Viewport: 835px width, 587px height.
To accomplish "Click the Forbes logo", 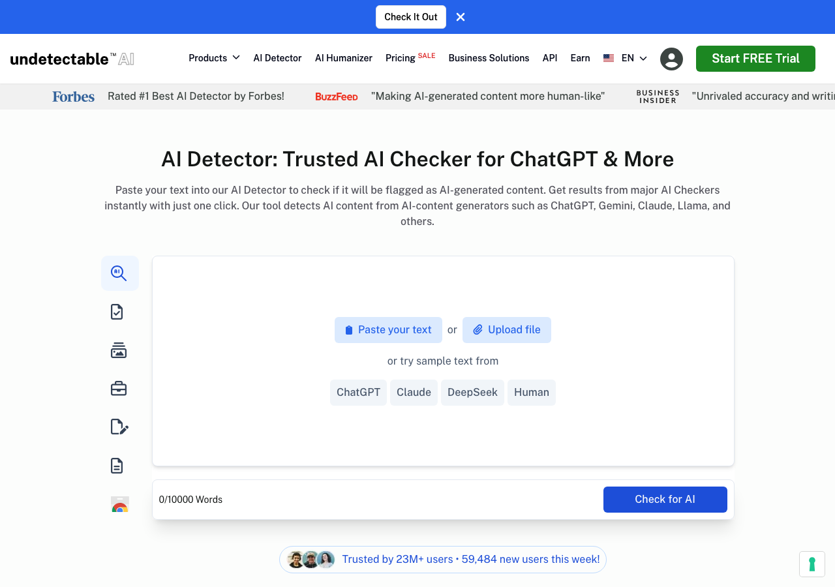I will pyautogui.click(x=74, y=97).
